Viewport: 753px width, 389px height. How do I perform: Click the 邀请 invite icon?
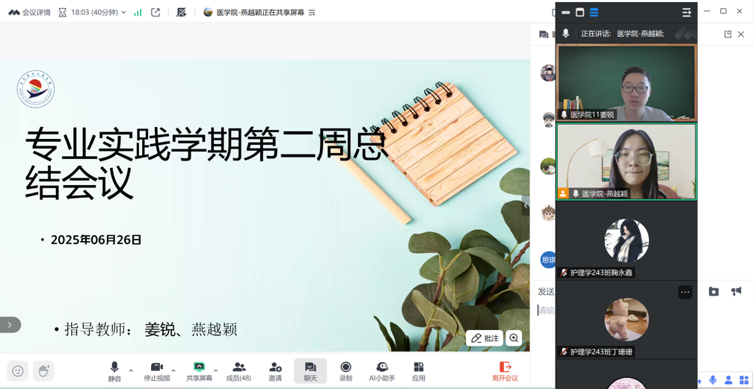pos(275,370)
